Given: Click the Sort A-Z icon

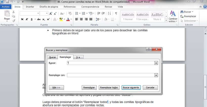Looking at the screenshot, I should pyautogui.click(x=109, y=13).
